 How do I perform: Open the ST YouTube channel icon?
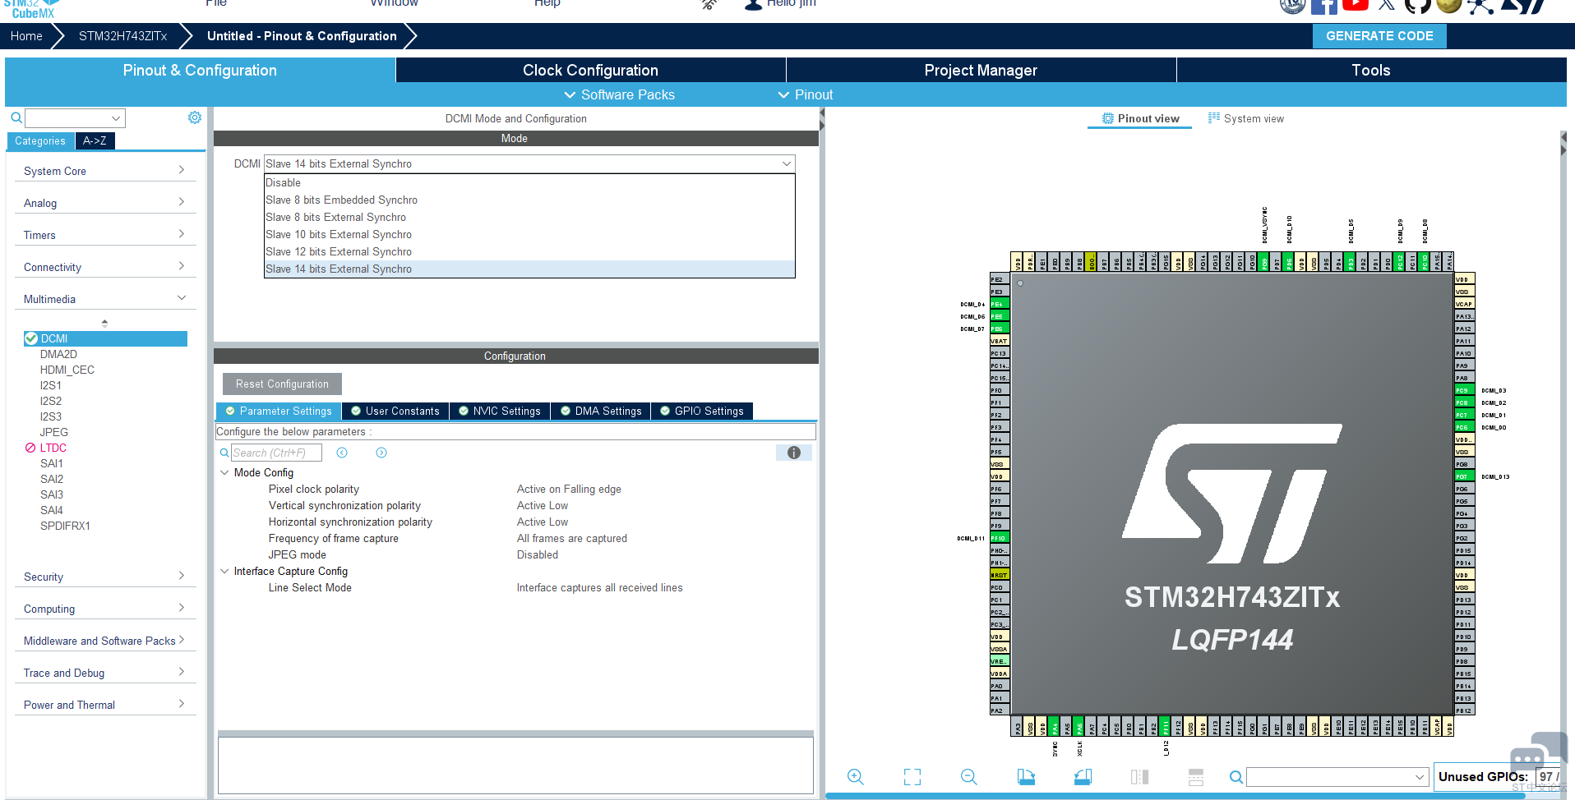[1356, 5]
